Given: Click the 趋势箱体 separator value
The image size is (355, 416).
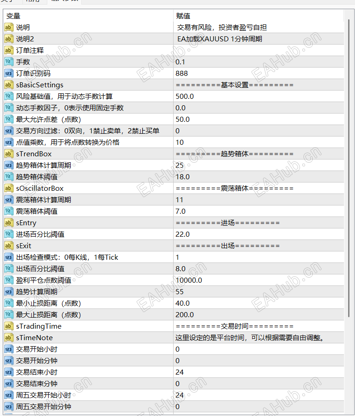Looking at the screenshot, I should pos(235,154).
